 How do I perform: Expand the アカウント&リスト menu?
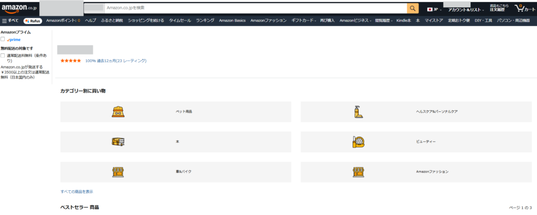(465, 10)
